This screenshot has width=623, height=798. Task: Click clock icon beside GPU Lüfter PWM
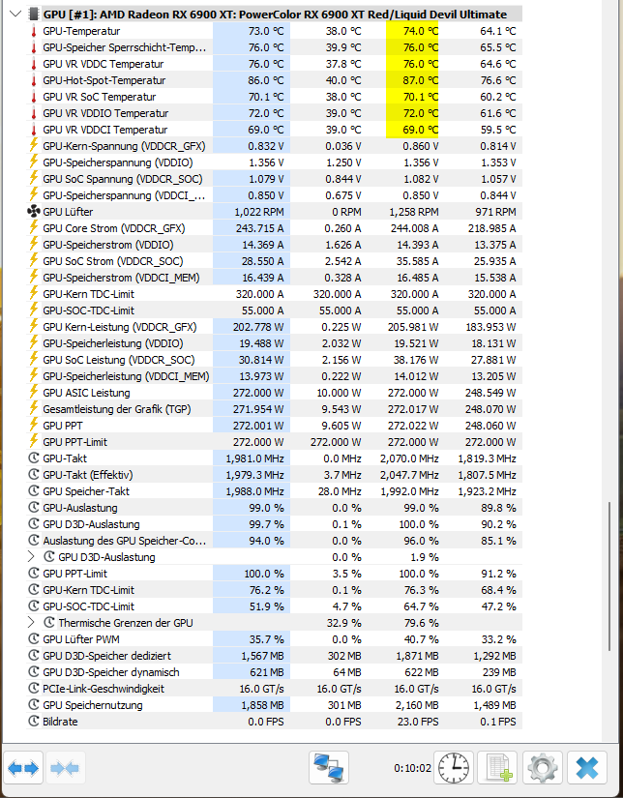point(34,639)
